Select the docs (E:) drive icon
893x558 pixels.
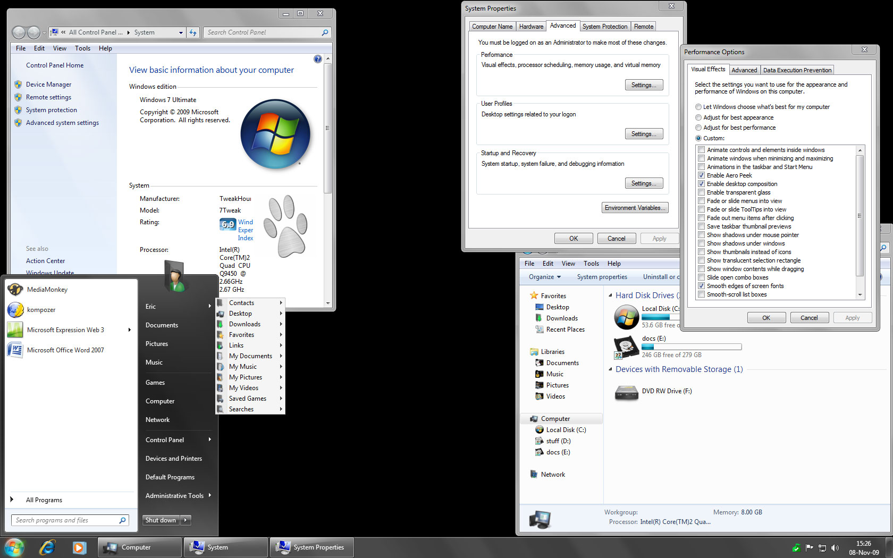pyautogui.click(x=627, y=347)
